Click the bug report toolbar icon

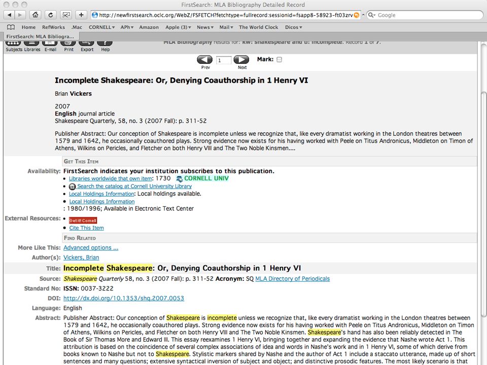[66, 15]
